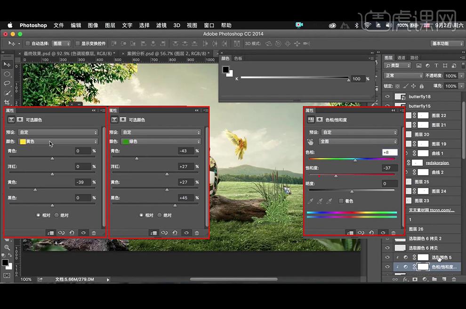Switch to the Swatches tab
Image resolution: width=466 pixels, height=309 pixels.
coord(238,58)
